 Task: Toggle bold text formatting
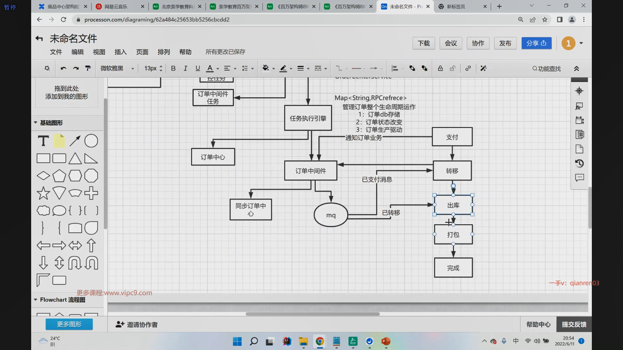[x=173, y=68]
